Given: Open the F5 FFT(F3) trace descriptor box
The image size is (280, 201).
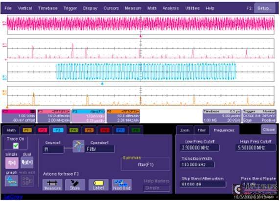Looking at the screenshot, I should (123, 116).
